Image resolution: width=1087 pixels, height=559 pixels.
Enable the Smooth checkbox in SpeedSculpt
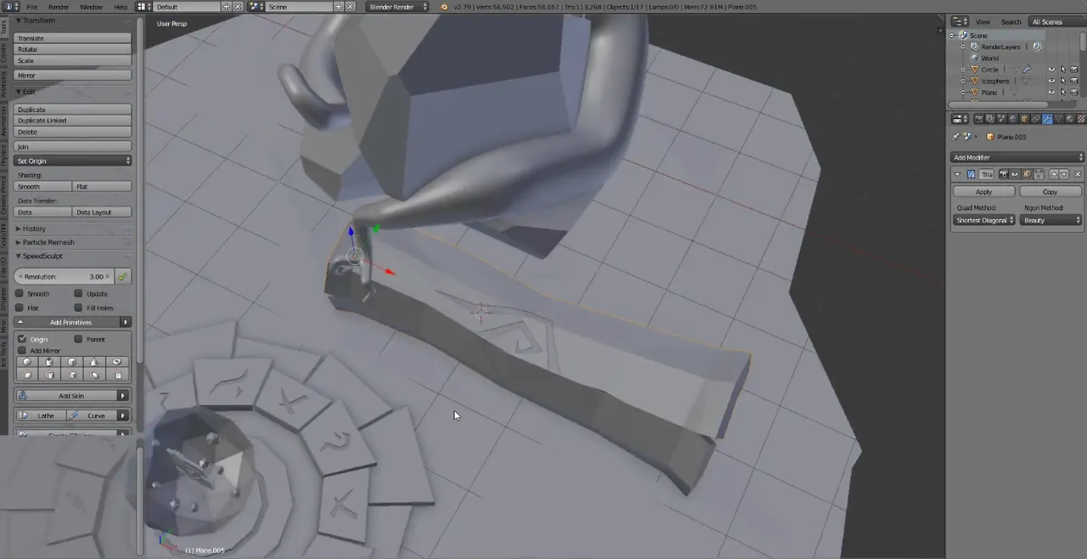point(20,294)
